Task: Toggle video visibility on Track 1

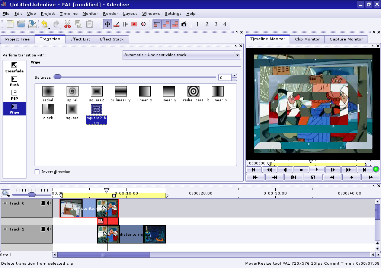Action: 43,229
